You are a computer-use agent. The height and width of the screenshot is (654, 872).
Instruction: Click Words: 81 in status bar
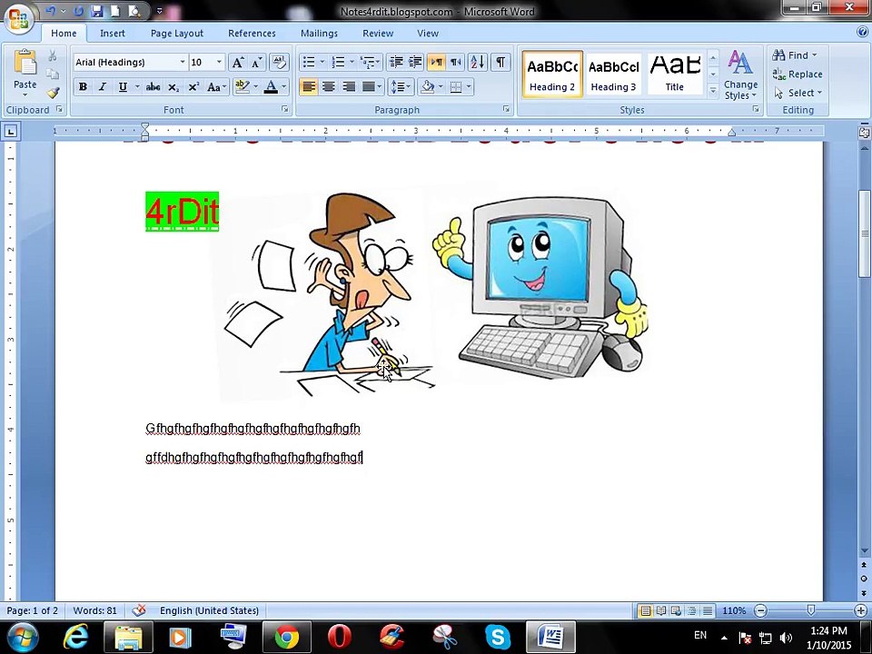click(x=95, y=610)
